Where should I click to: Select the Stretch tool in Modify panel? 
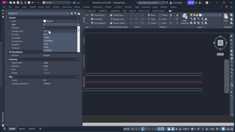(152, 23)
